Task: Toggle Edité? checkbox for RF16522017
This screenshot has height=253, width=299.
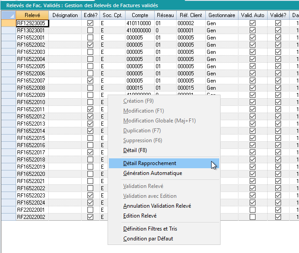Action: coord(91,153)
